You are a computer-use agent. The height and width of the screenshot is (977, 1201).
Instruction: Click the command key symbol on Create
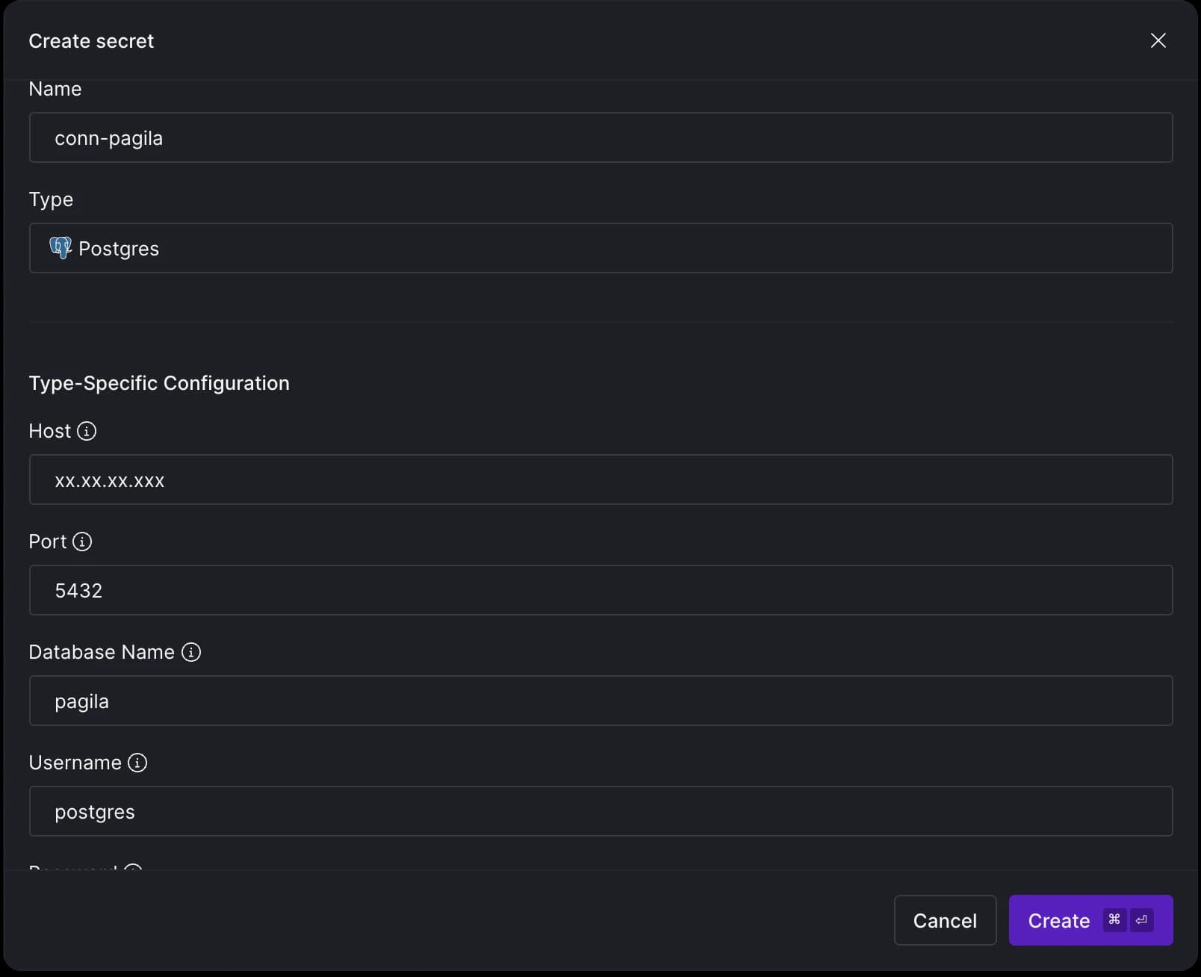[x=1114, y=919]
